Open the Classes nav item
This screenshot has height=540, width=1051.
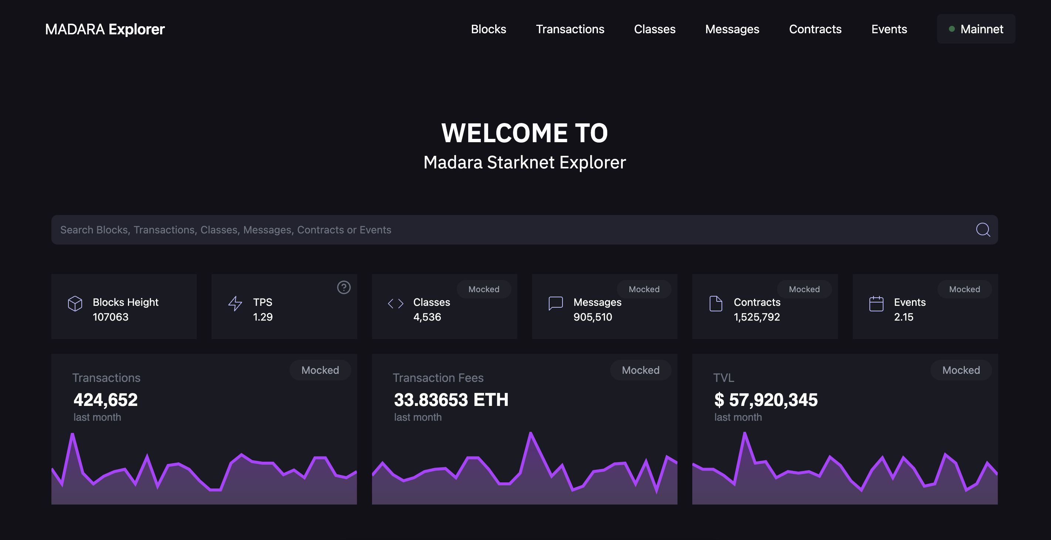tap(655, 29)
